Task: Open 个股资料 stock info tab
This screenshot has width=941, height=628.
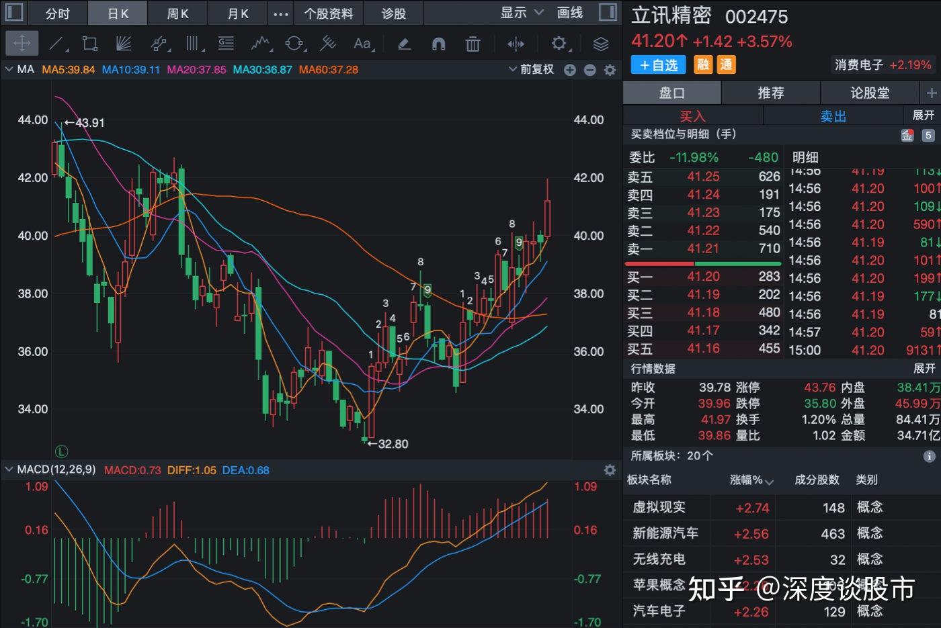Action: pyautogui.click(x=329, y=13)
